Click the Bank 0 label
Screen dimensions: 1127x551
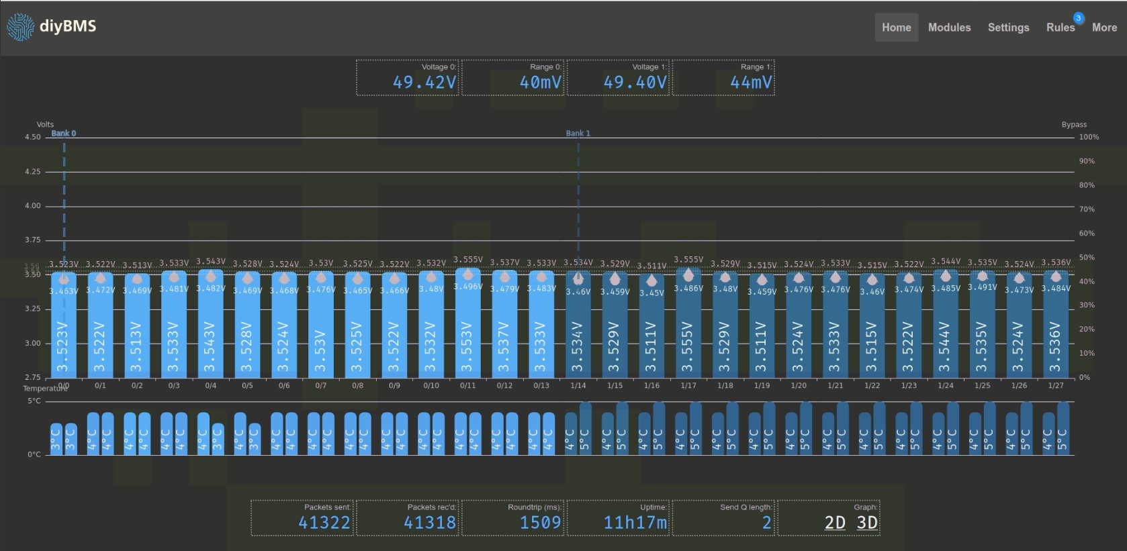pos(64,133)
